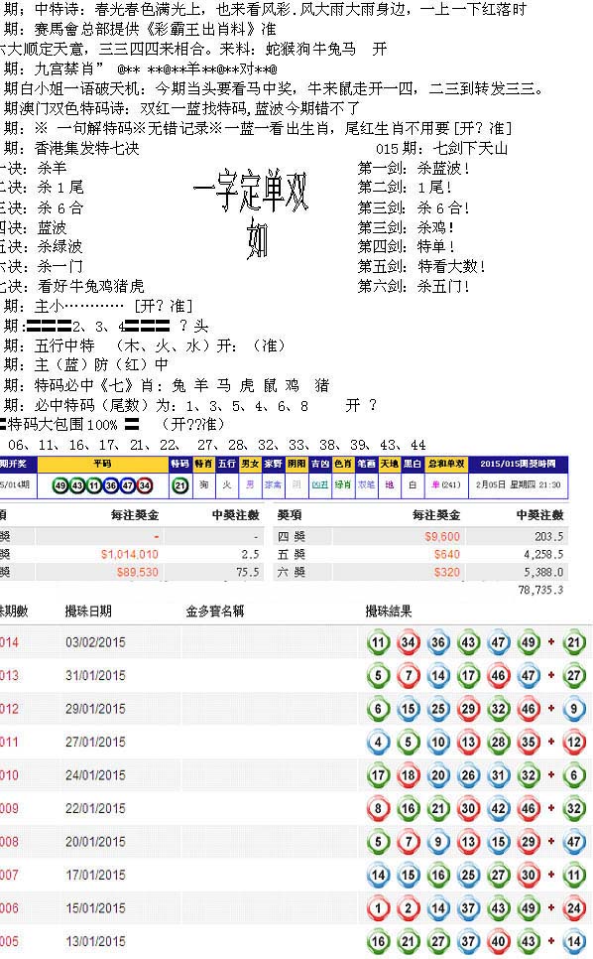This screenshot has width=593, height=959.
Task: Click red ball 34 in draw 014 row
Action: (408, 642)
